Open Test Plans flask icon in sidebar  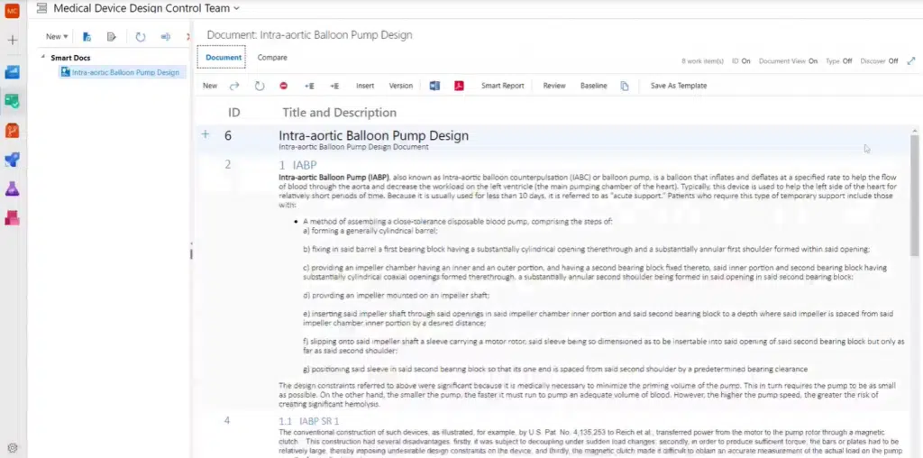click(13, 188)
